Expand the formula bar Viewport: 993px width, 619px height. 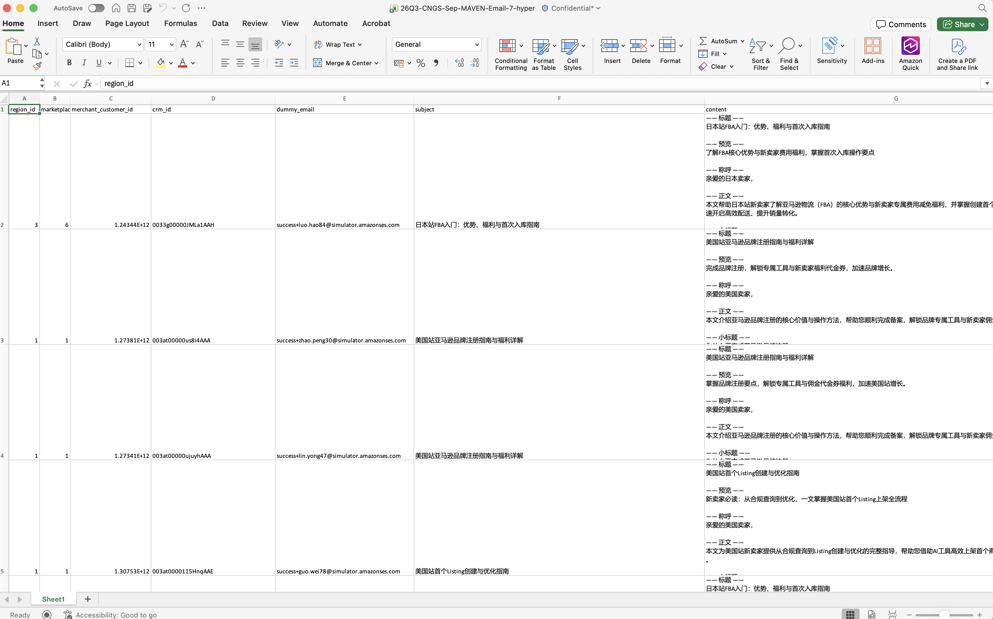tap(987, 83)
